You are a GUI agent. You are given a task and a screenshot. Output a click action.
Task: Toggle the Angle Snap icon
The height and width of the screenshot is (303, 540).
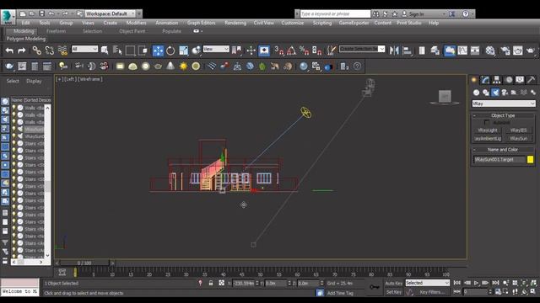tap(291, 50)
